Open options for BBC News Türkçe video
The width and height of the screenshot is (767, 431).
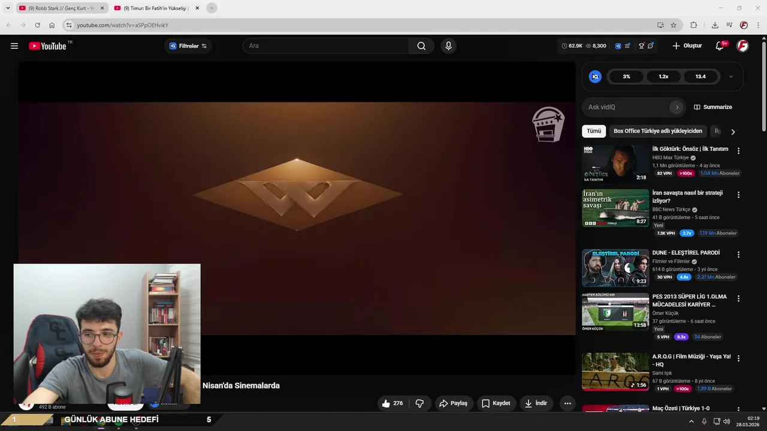coord(738,195)
